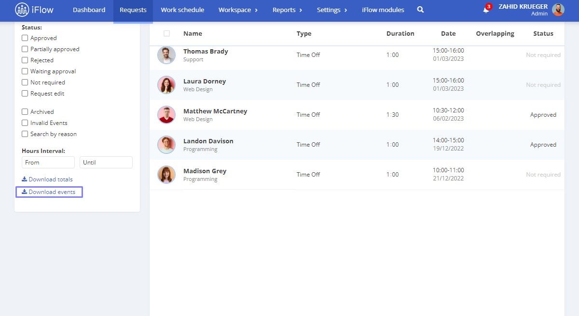Viewport: 579px width, 316px height.
Task: Click Laura Dorney's avatar photo
Action: pos(166,85)
